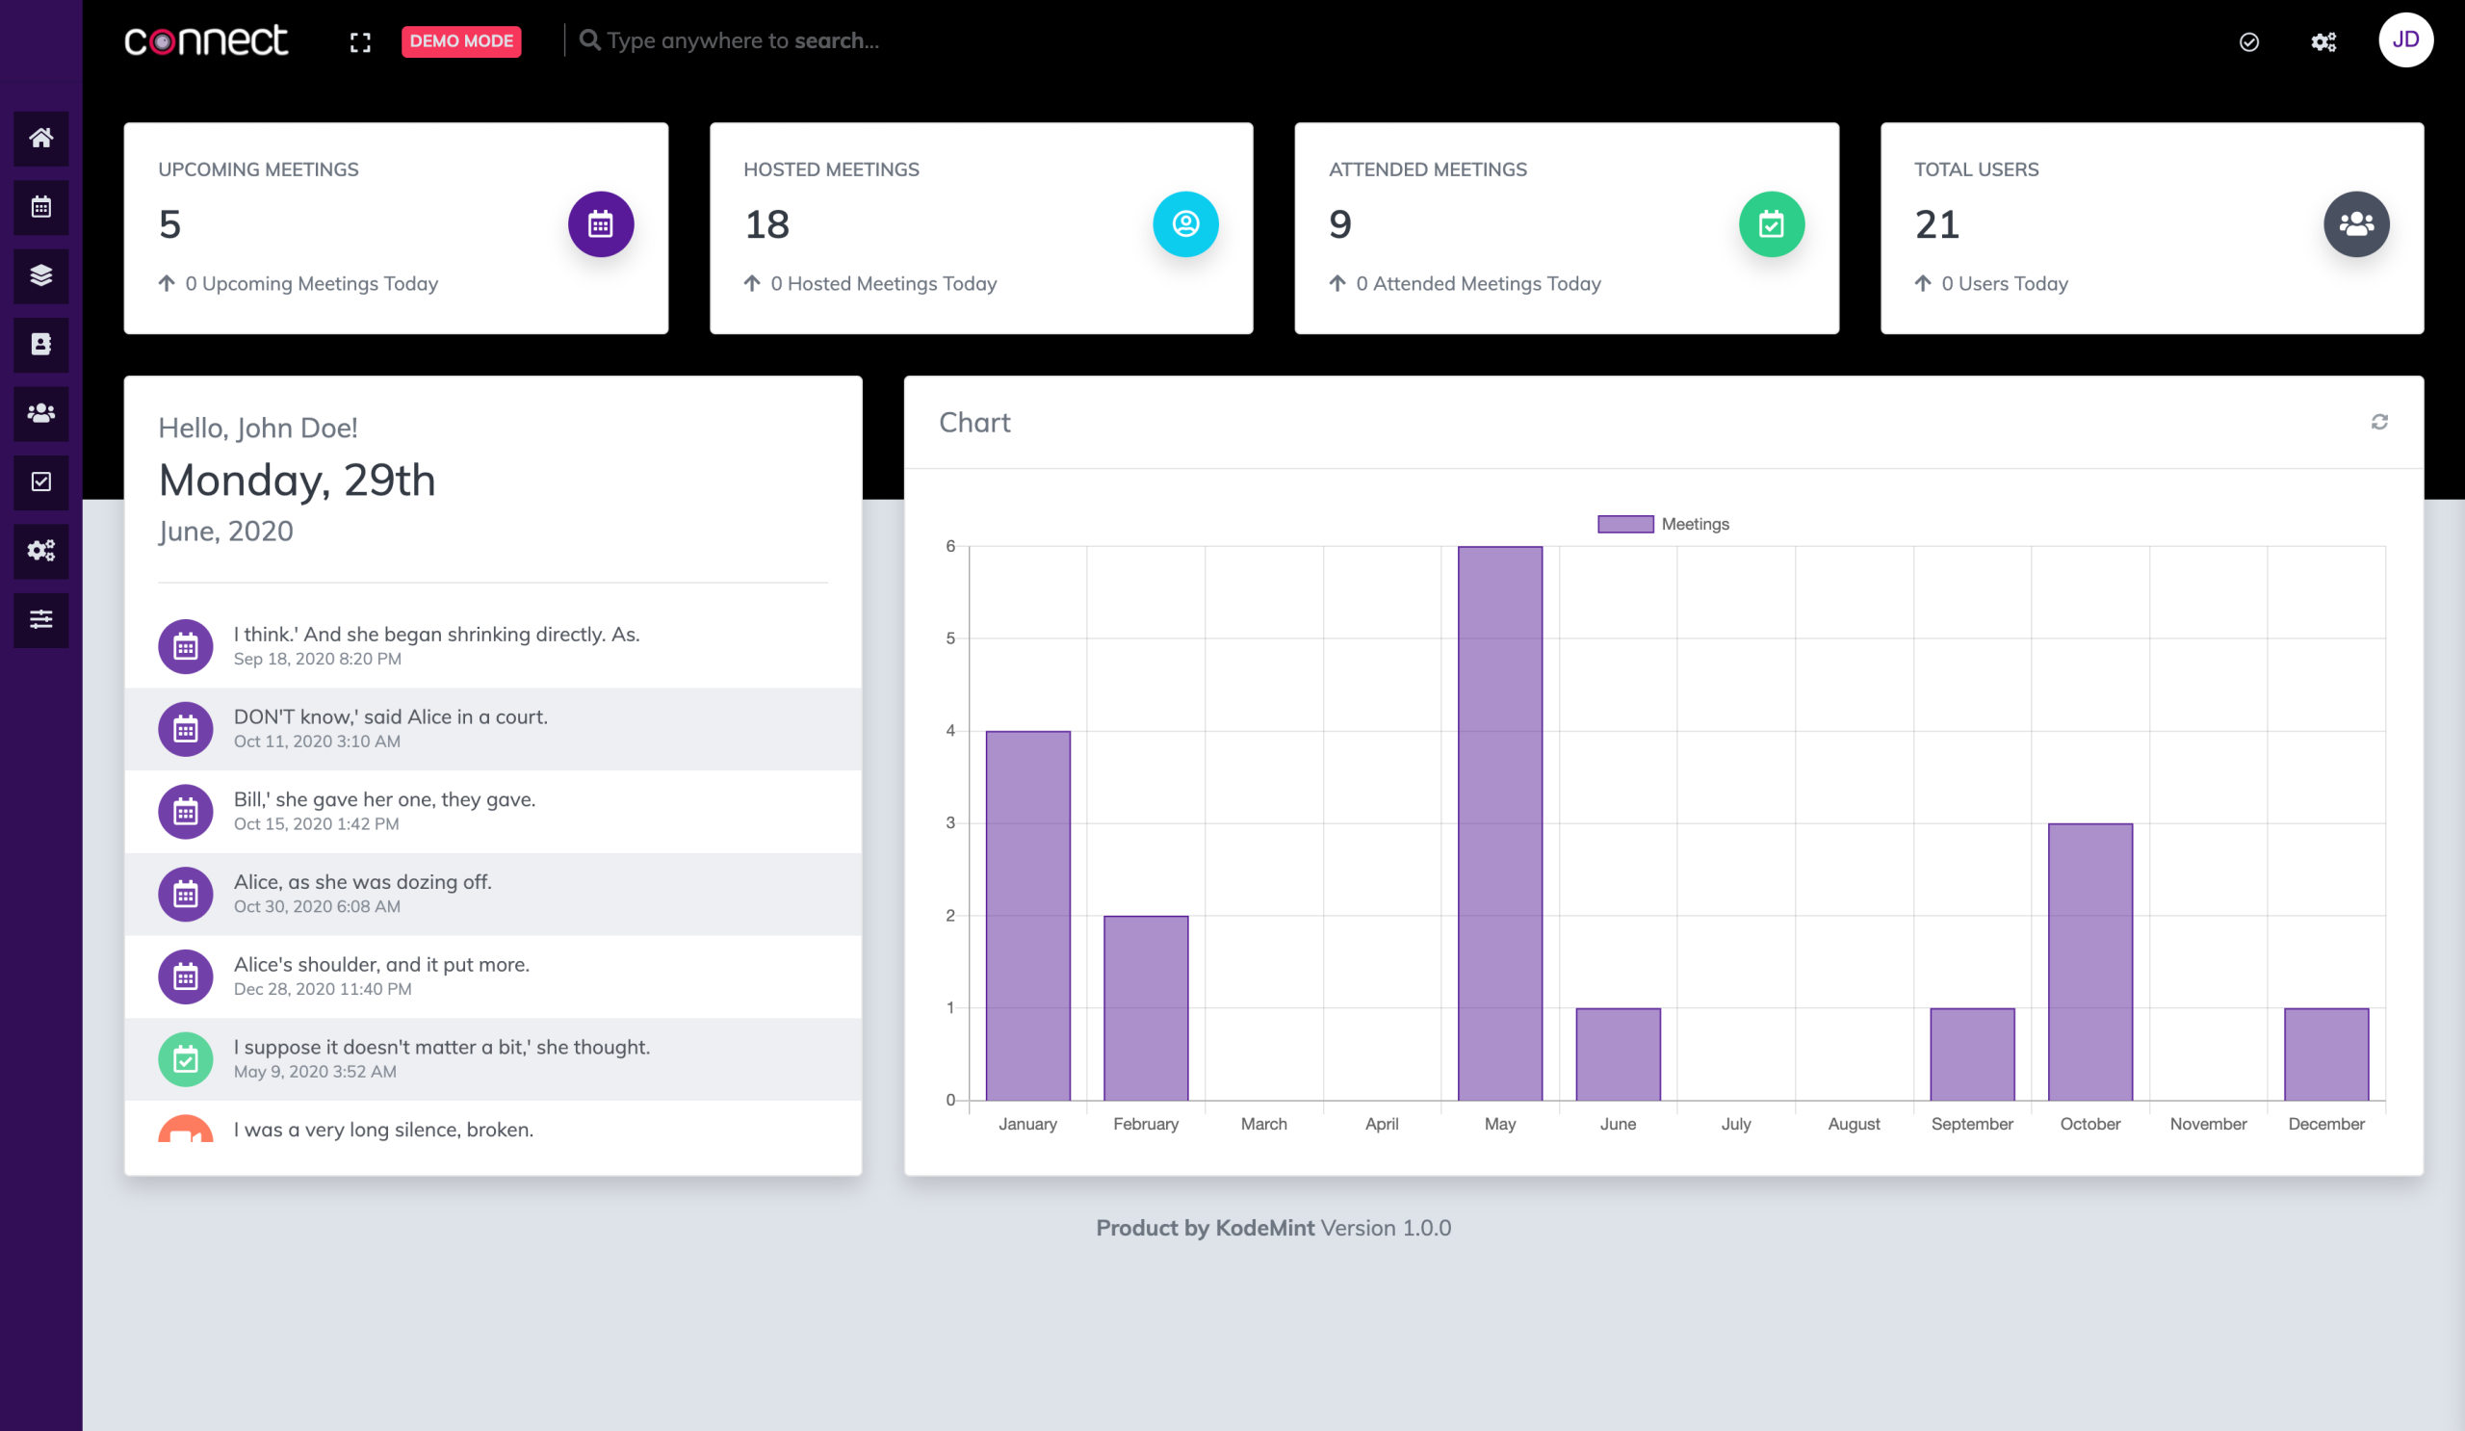Select the filter sliders sidebar icon
The width and height of the screenshot is (2465, 1431).
(40, 619)
